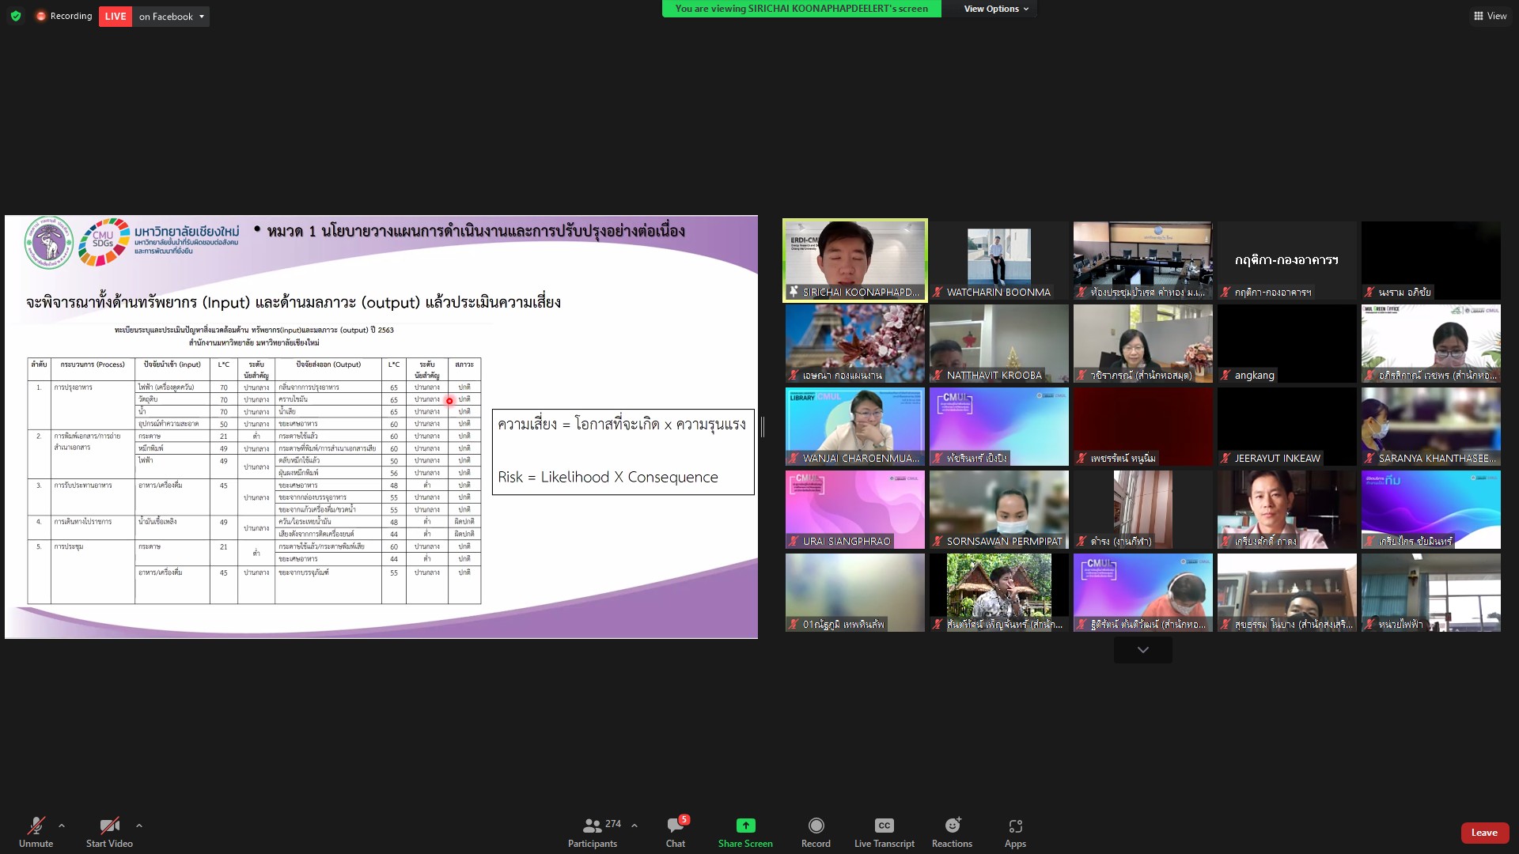Start Video camera toggle
Screen dimensions: 1519x854
(109, 826)
